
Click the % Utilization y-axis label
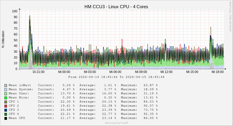(x=3, y=39)
